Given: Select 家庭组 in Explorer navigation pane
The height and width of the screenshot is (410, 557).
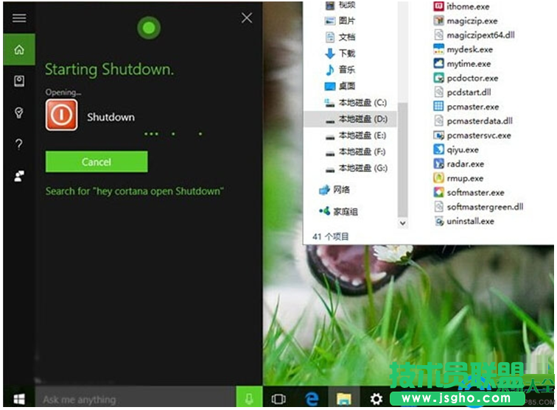Looking at the screenshot, I should pyautogui.click(x=338, y=212).
